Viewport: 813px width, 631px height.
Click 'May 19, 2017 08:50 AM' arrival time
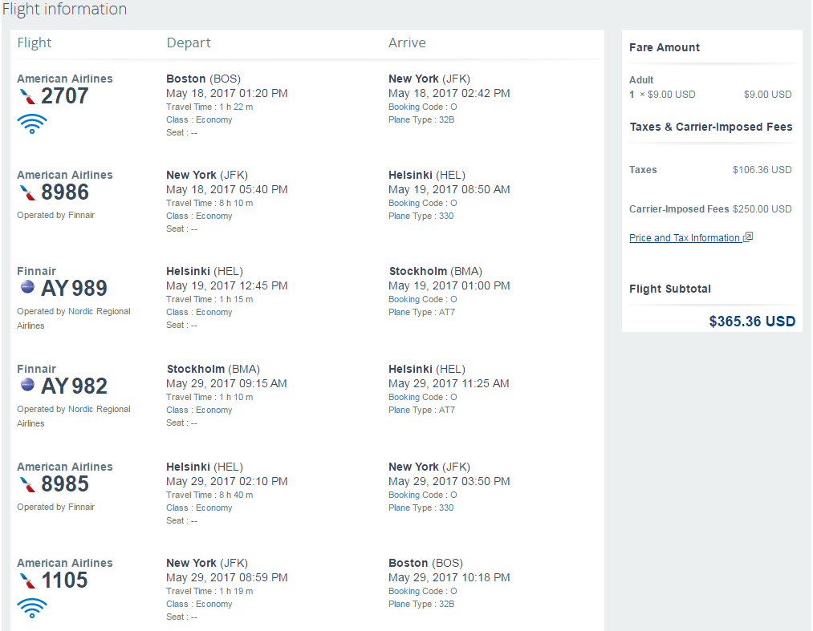[x=449, y=189]
